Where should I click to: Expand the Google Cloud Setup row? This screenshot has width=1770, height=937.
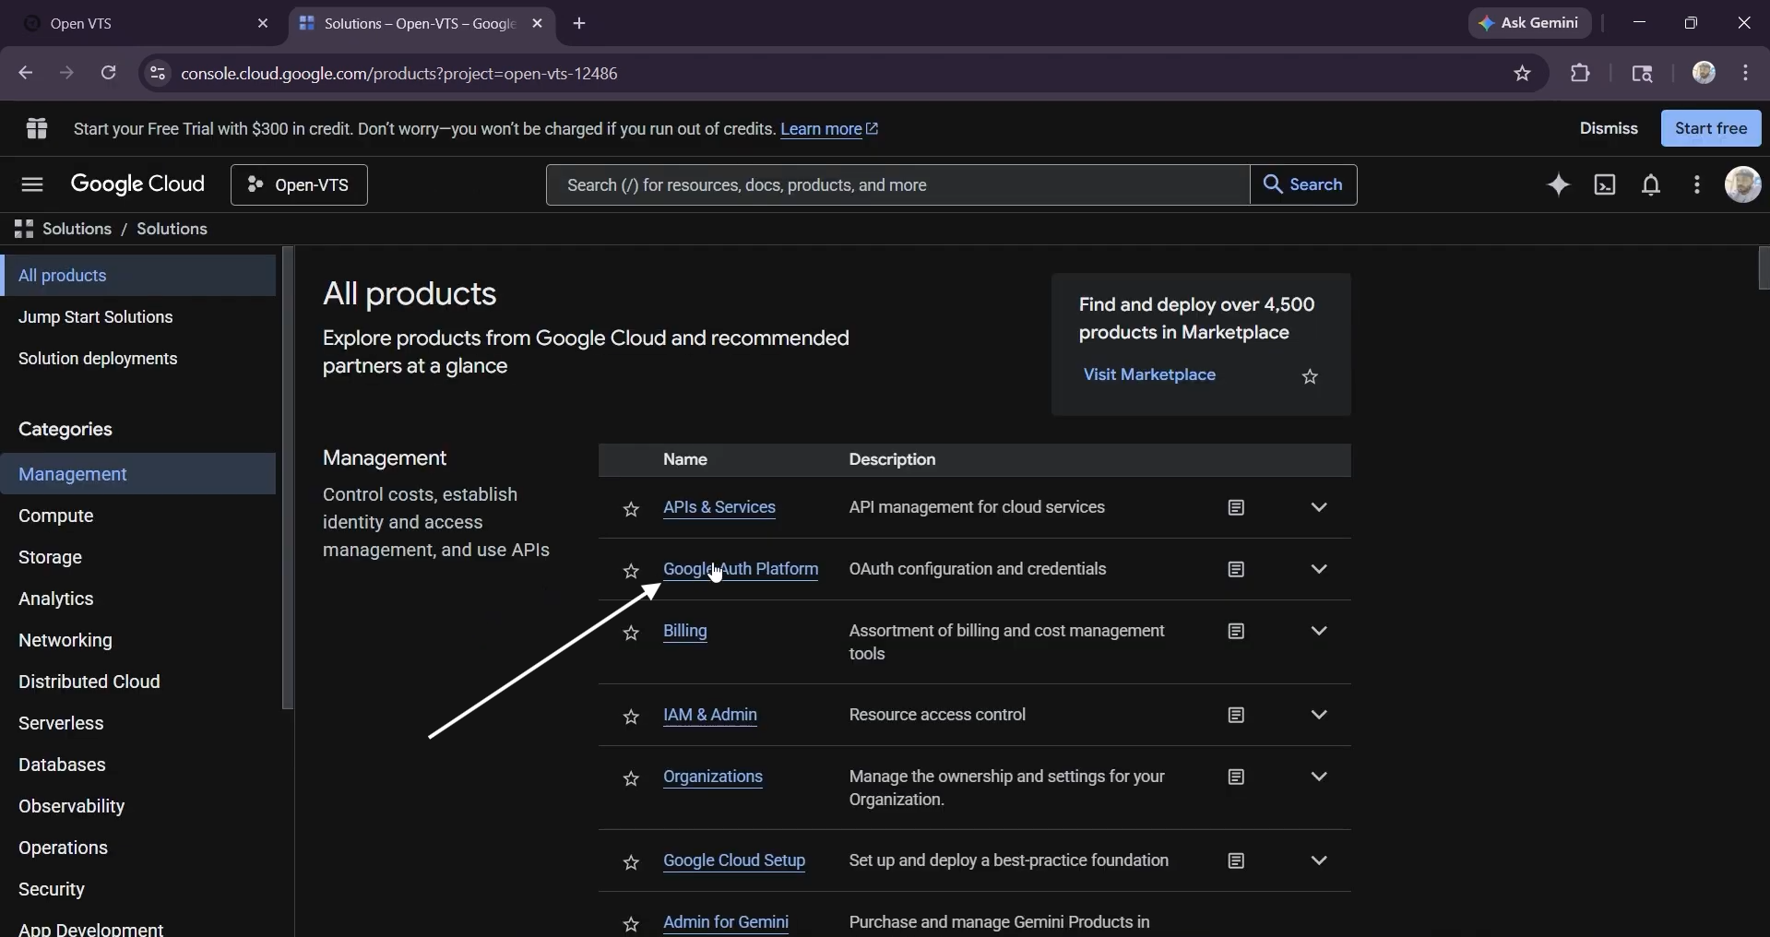[x=1319, y=861]
